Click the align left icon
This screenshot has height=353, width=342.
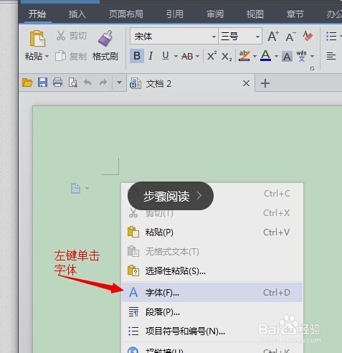331,56
